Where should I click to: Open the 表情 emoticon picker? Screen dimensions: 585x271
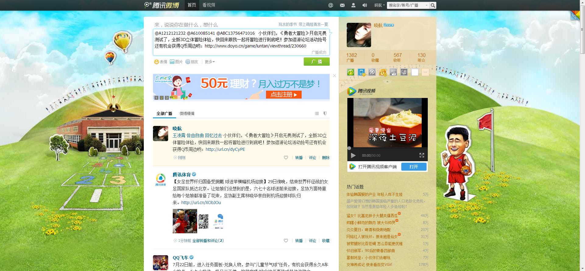pos(161,62)
